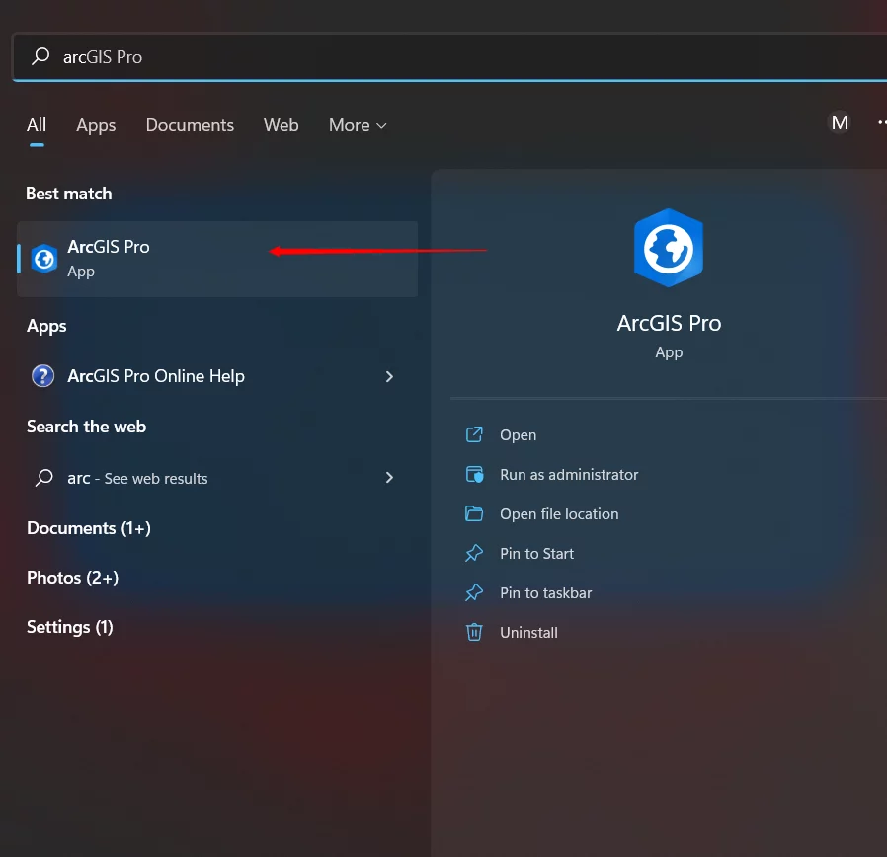Image resolution: width=887 pixels, height=857 pixels.
Task: Click the large ArcGIS Pro logo in details pane
Action: [669, 248]
